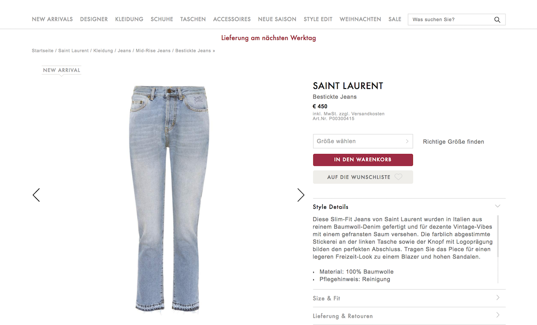Go to Mid-Rise Jeans breadcrumb
Viewport: 537px width, 325px height.
coord(153,51)
